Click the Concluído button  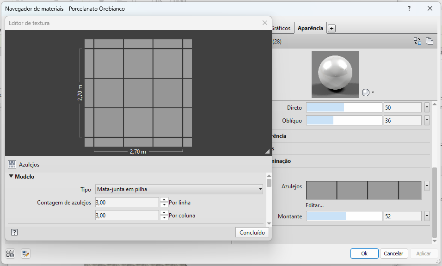252,232
